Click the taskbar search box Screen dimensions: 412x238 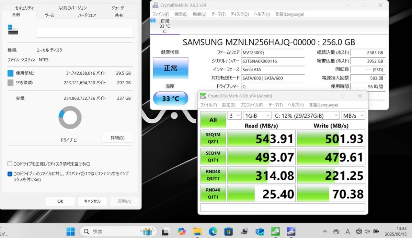click(119, 231)
